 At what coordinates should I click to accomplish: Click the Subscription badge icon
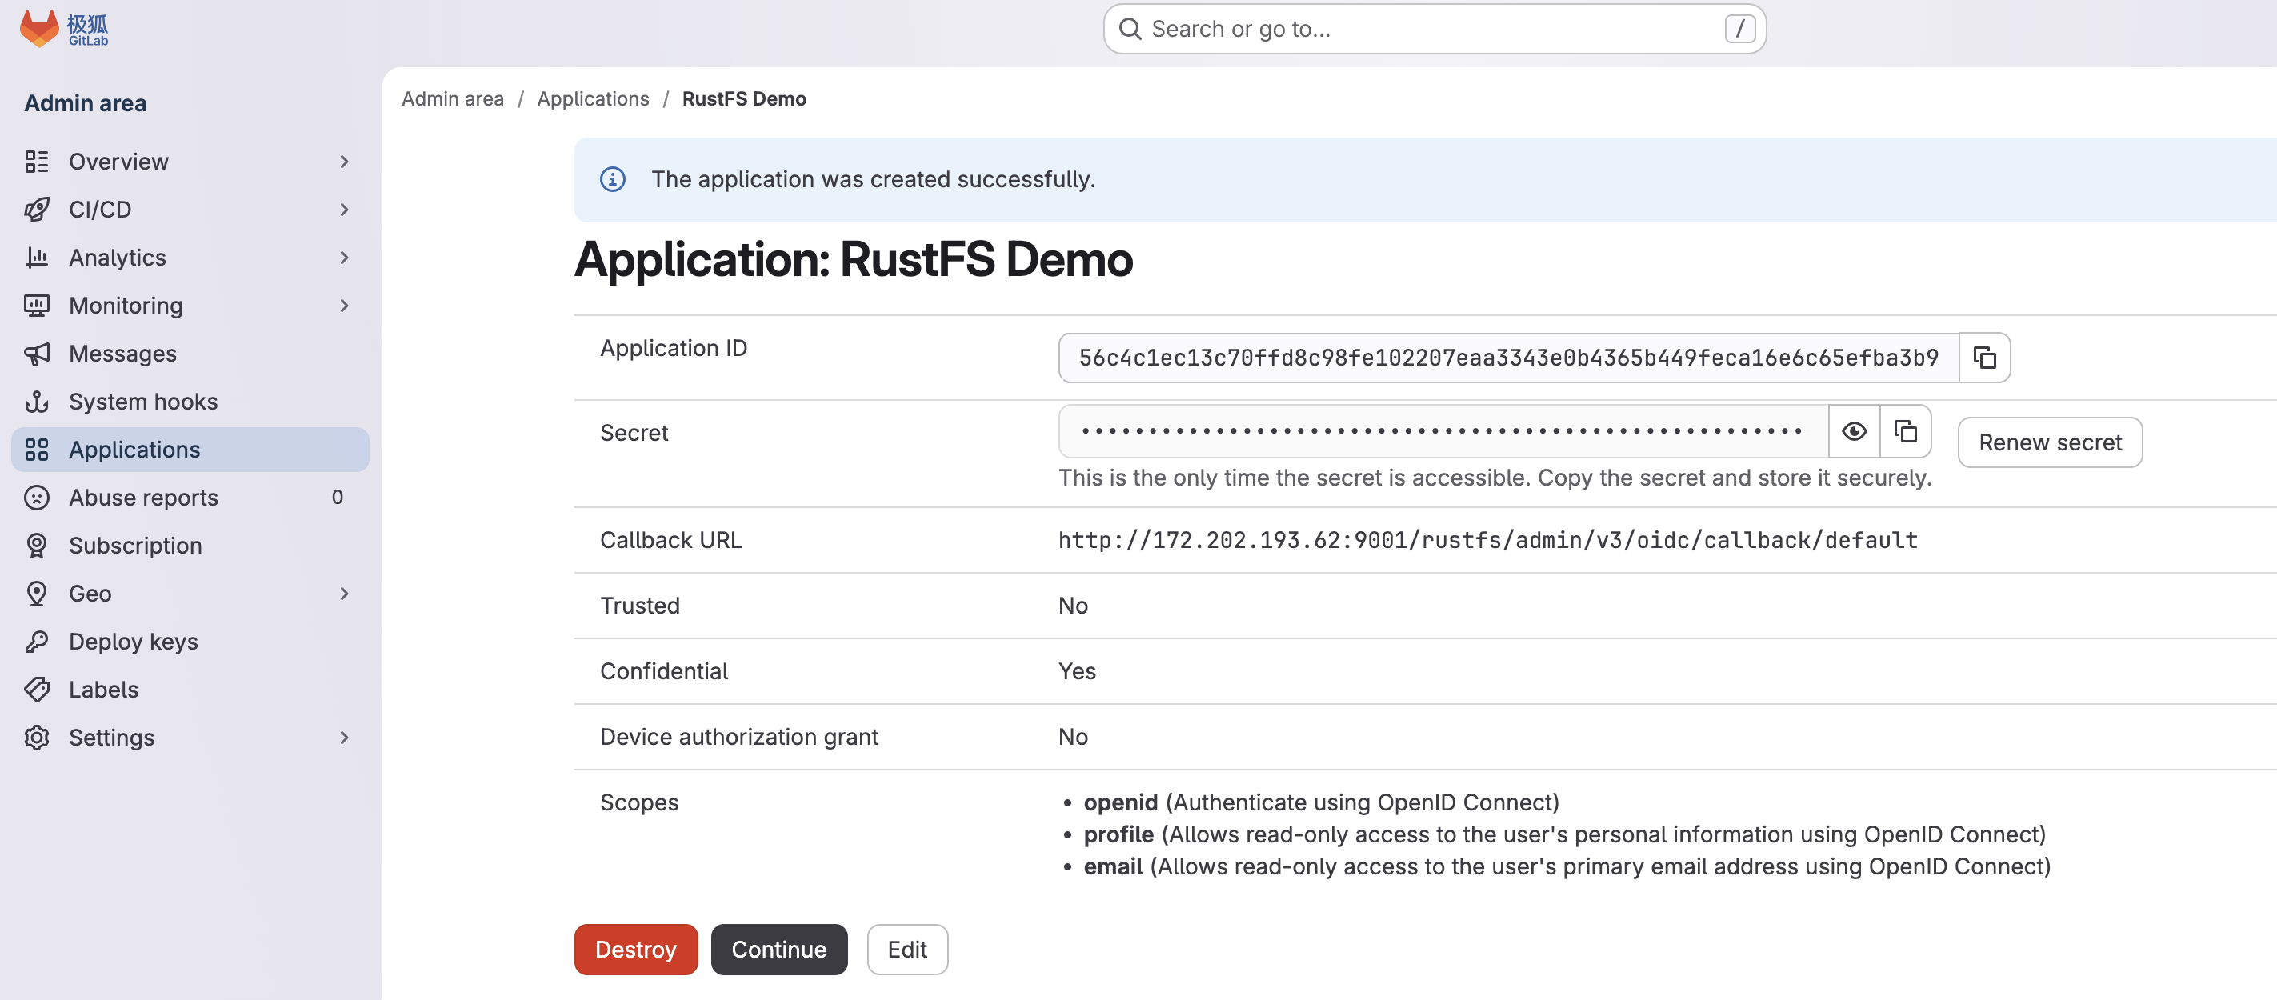coord(36,546)
